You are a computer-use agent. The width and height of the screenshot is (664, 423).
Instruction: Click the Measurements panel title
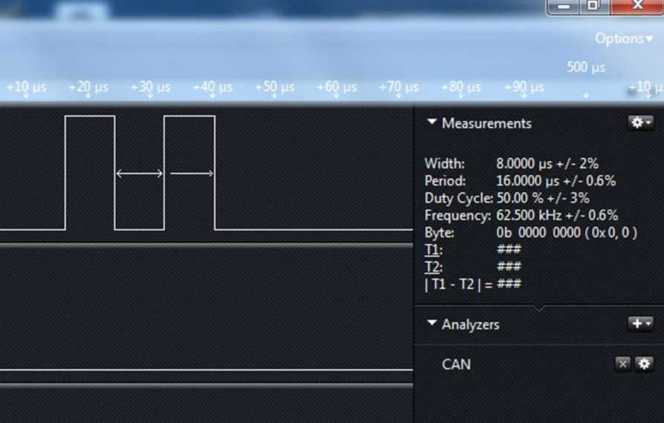pos(486,123)
